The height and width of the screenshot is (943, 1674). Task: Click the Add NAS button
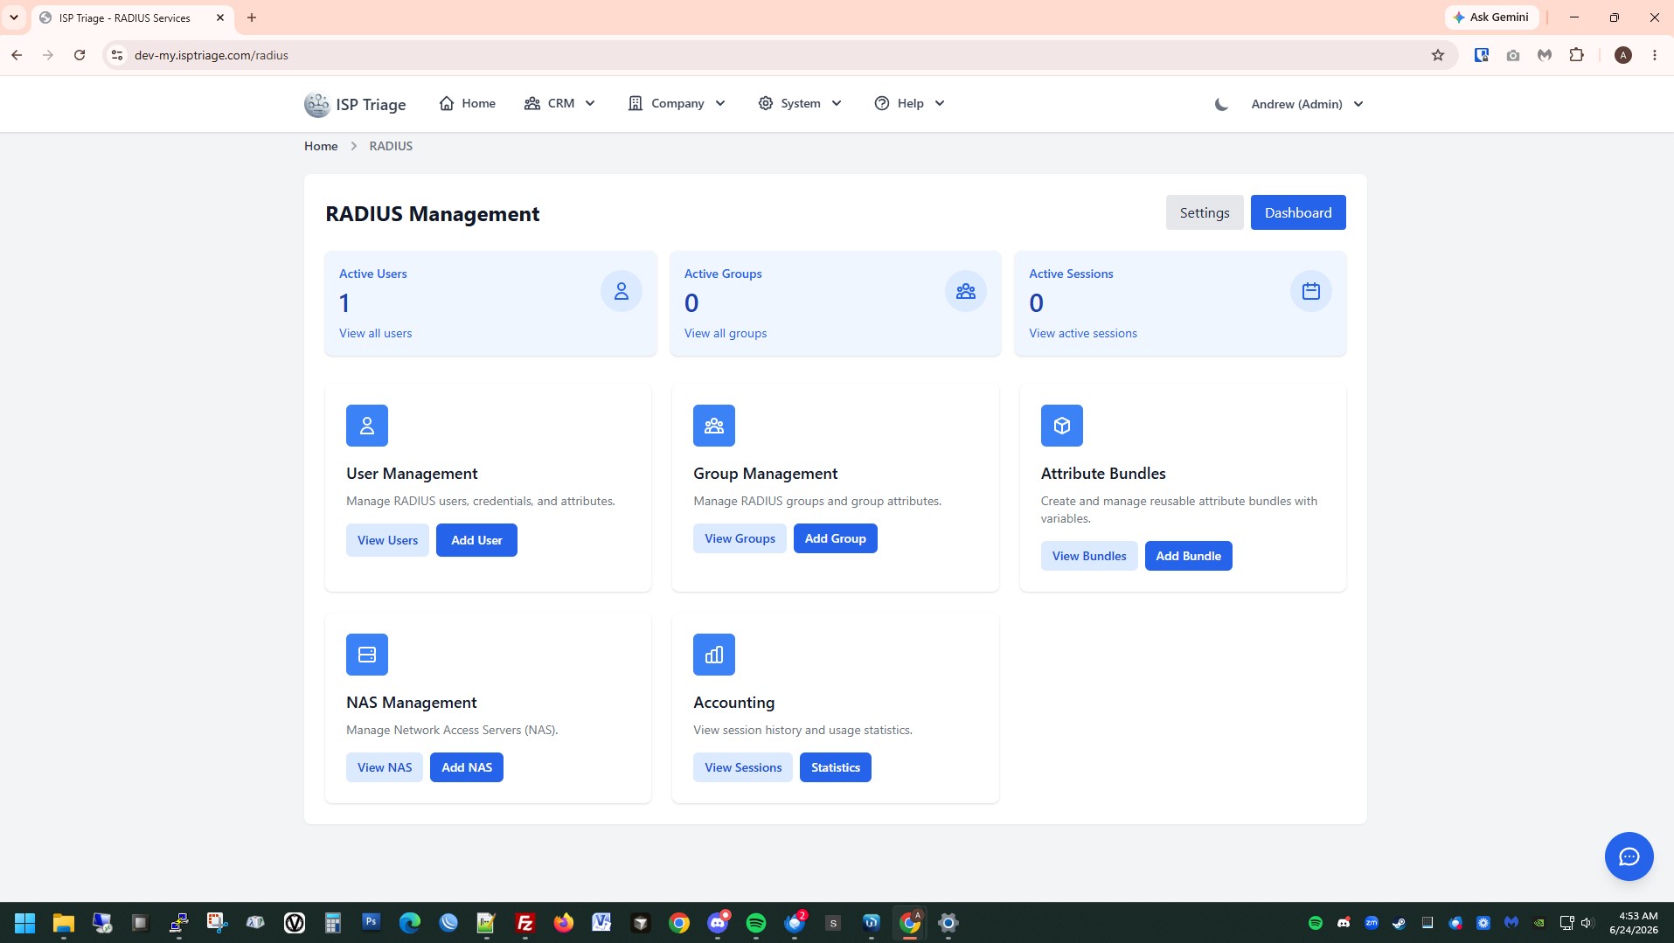(467, 767)
